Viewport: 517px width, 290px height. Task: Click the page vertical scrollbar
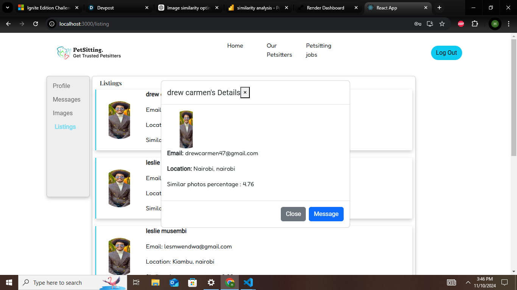[514, 97]
